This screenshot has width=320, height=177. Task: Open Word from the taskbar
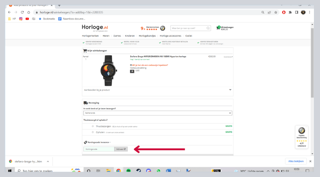coord(169,171)
